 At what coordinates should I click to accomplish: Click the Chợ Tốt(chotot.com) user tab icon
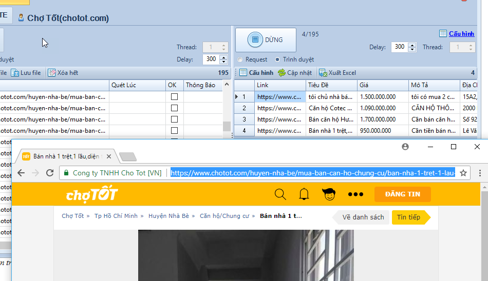coord(21,17)
